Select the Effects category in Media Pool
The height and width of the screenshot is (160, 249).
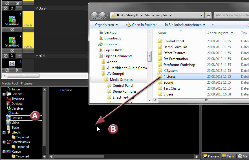[x=16, y=132]
